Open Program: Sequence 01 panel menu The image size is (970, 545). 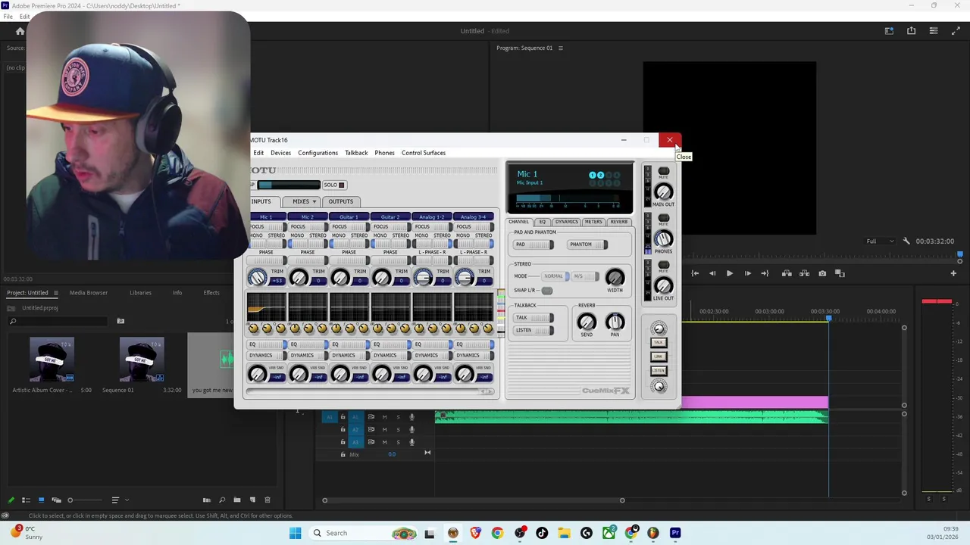(560, 48)
